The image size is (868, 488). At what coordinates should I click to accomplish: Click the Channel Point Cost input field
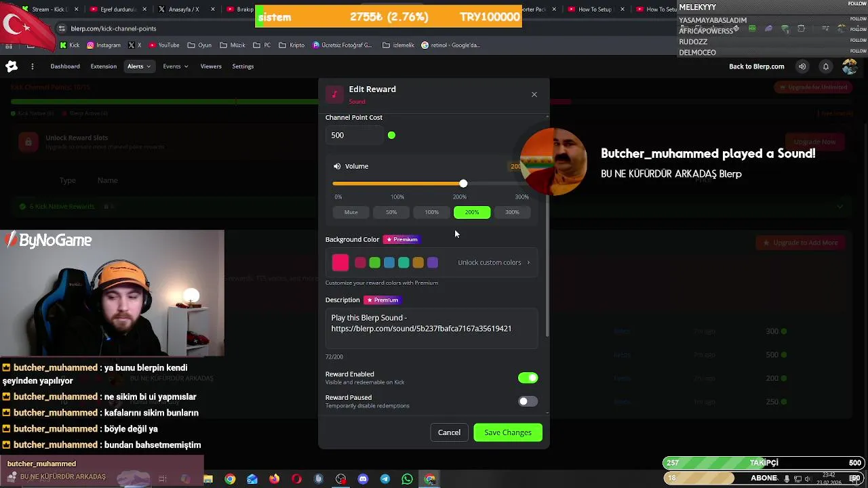(x=355, y=136)
